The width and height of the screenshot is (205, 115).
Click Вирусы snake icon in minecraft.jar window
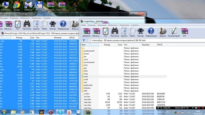[x=163, y=32]
